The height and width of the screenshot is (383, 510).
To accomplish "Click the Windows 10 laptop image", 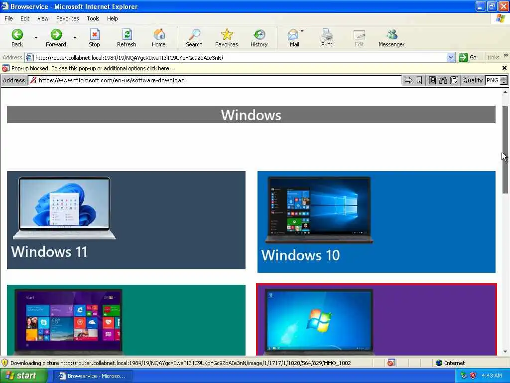I will [319, 210].
